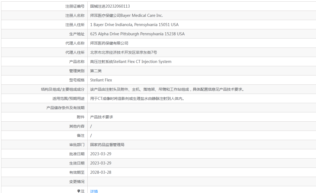Click the 审批部门 label
The height and width of the screenshot is (193, 316).
click(77, 145)
